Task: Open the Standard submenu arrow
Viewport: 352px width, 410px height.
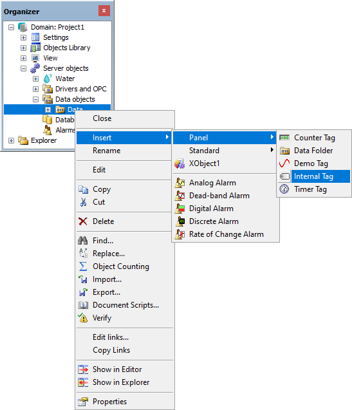Action: (x=272, y=150)
